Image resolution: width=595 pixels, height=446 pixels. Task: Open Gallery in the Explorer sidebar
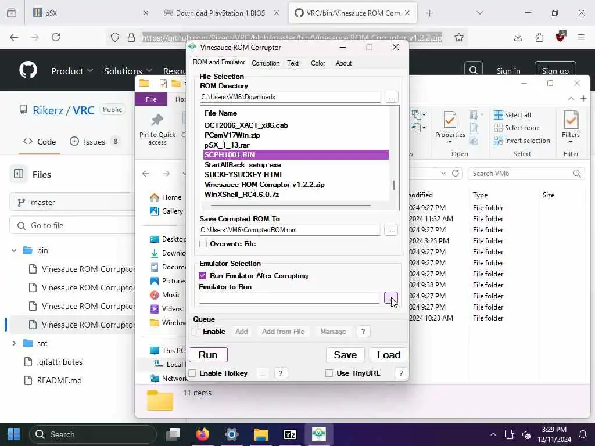[167, 211]
